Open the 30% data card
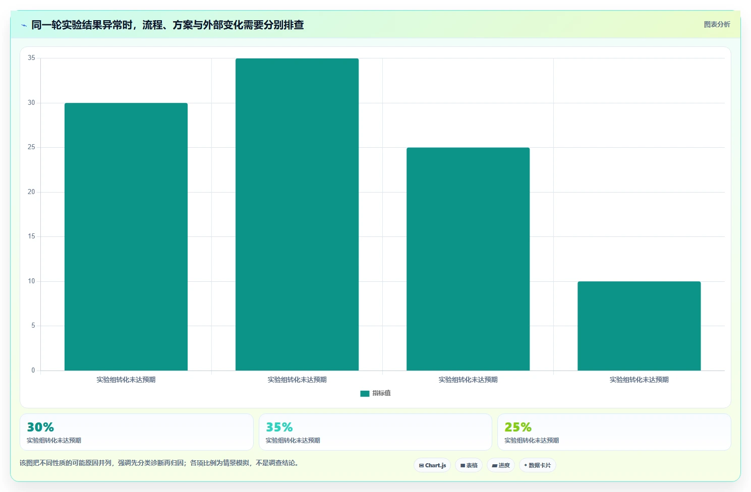This screenshot has width=751, height=492. 136,432
